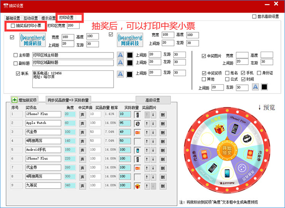This screenshot has width=285, height=208.
Task: Click 高级设置 button
Action: 153,100
